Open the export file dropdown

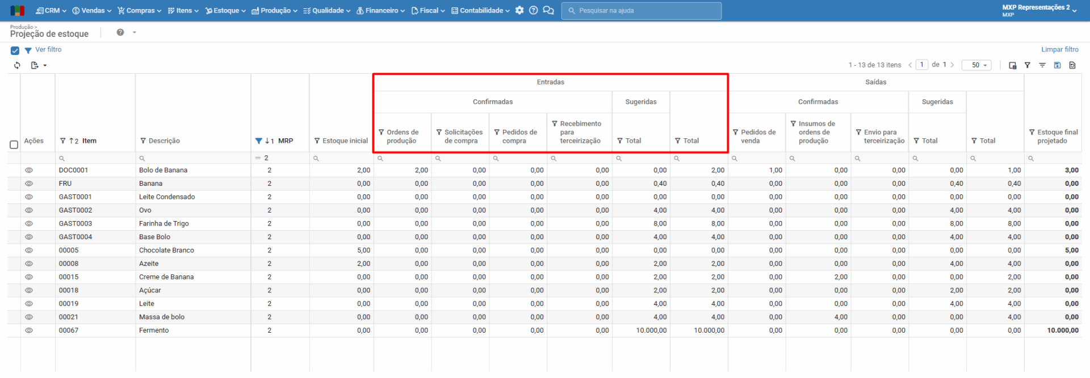pyautogui.click(x=39, y=65)
